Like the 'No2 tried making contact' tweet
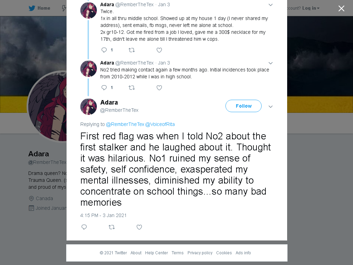 159,88
